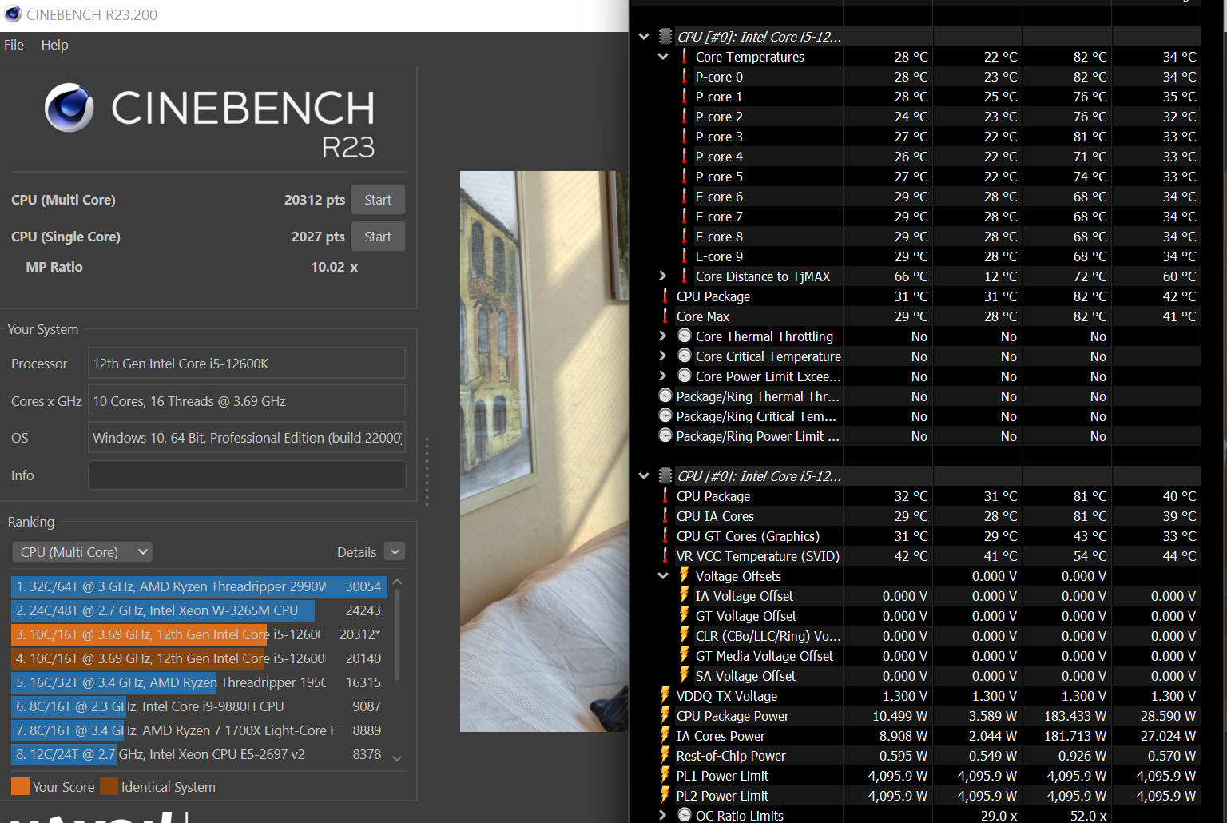
Task: Click thermometer icon beside Core Temperatures
Action: click(x=685, y=57)
